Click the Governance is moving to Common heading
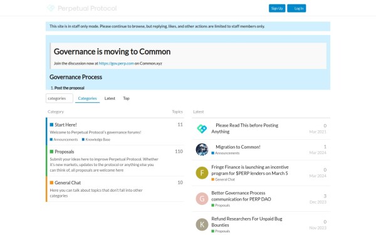This screenshot has height=235, width=376. coord(112,51)
